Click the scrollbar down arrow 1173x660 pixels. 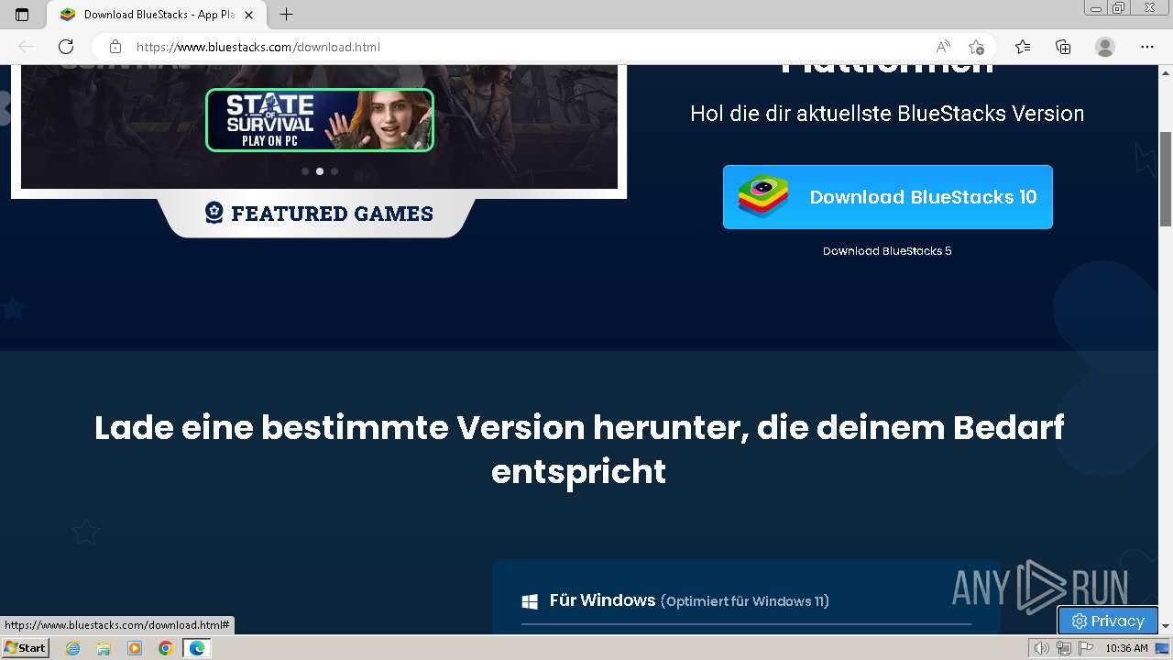(1166, 626)
